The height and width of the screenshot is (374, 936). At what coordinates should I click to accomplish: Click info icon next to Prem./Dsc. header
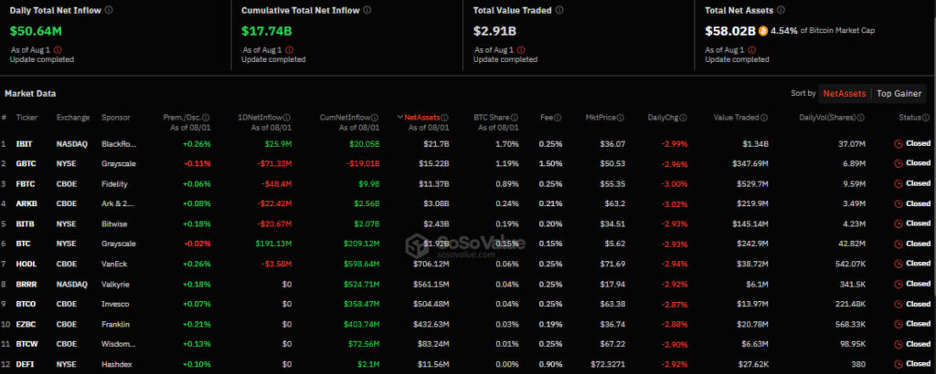[207, 118]
